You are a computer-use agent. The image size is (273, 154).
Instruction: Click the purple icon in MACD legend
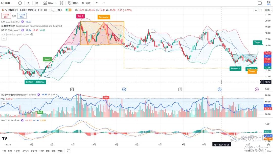pyautogui.click(x=22, y=120)
